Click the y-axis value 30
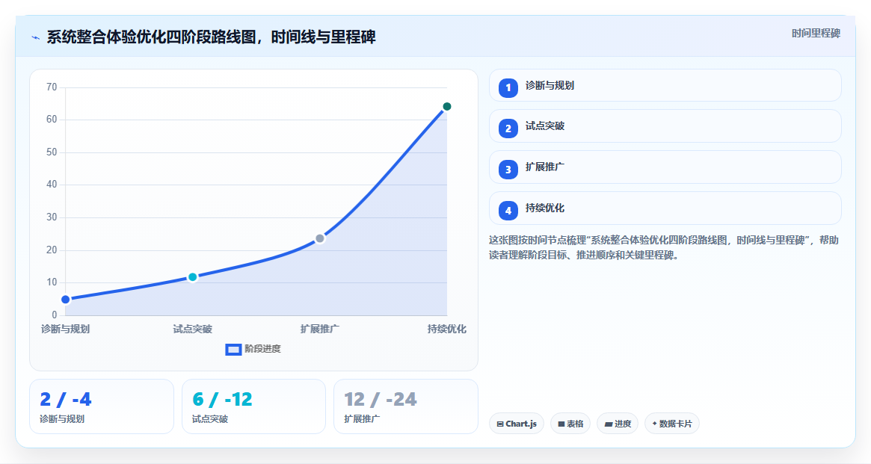Screen dimensions: 871x464 pyautogui.click(x=52, y=217)
